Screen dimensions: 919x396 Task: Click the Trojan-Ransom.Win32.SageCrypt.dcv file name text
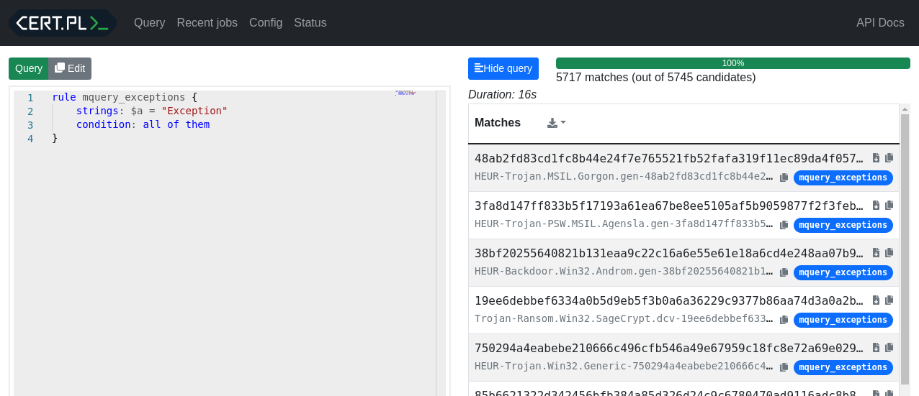pos(624,319)
